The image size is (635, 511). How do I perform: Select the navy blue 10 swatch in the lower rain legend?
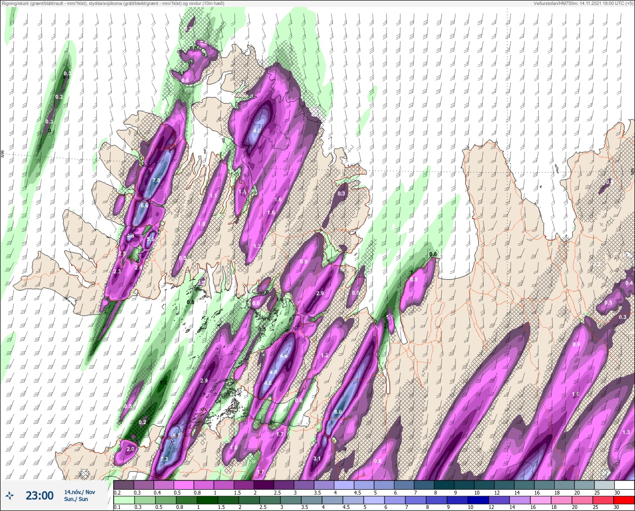478,500
